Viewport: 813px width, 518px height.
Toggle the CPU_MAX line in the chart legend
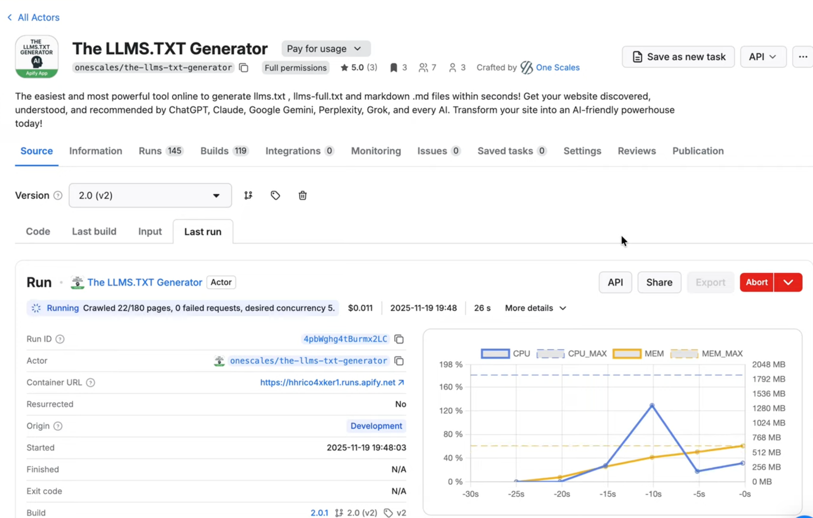pyautogui.click(x=571, y=353)
